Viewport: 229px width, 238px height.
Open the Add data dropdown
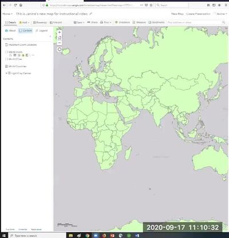click(24, 22)
